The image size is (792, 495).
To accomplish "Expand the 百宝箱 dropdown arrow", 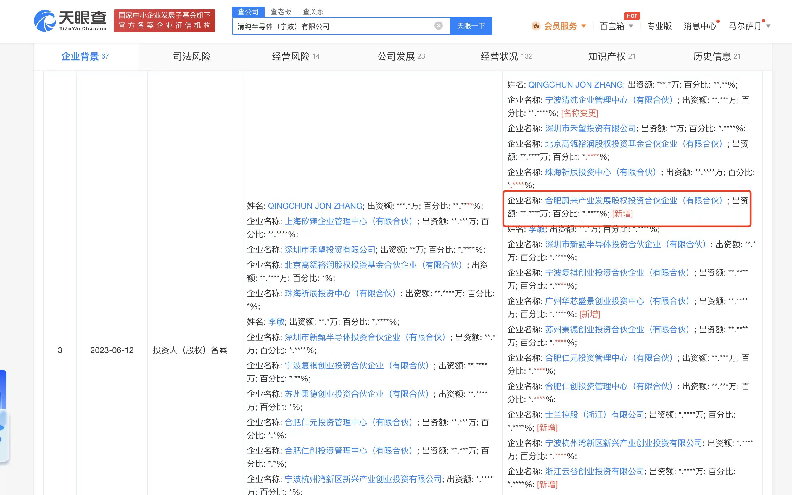I will (631, 26).
